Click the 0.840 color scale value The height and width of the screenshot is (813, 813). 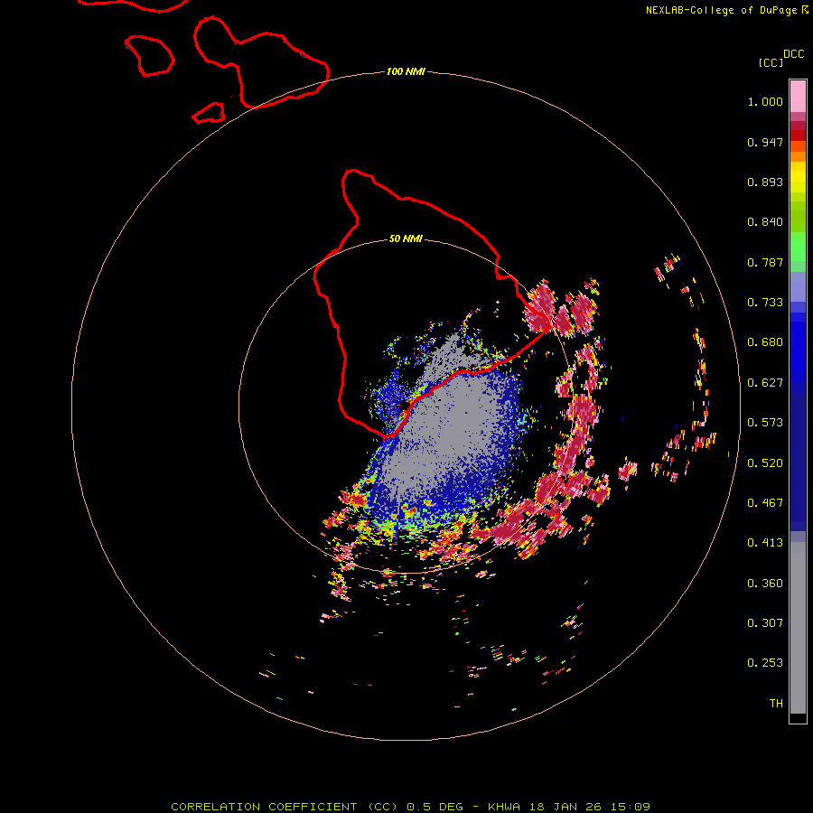(765, 222)
